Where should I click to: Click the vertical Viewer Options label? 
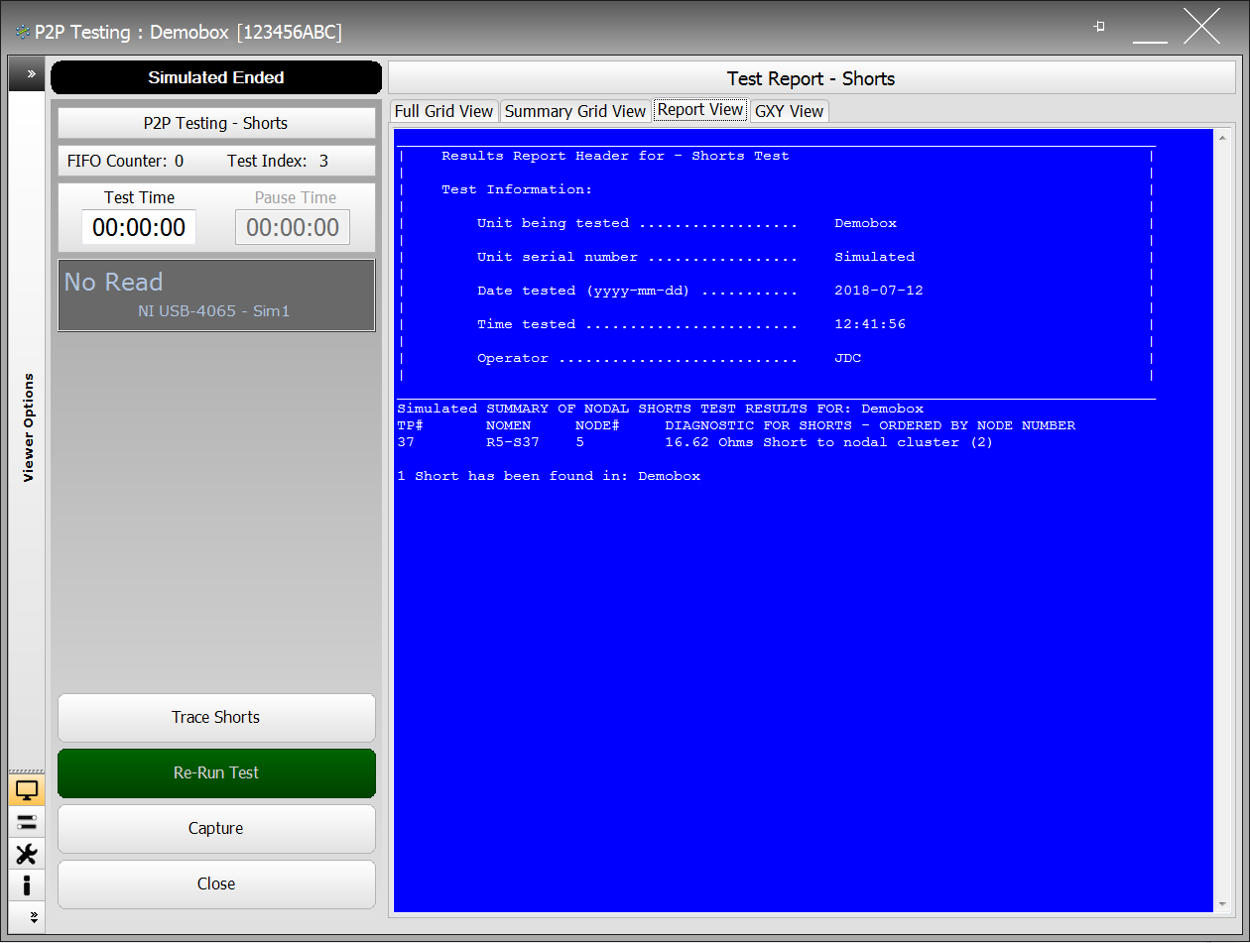29,427
